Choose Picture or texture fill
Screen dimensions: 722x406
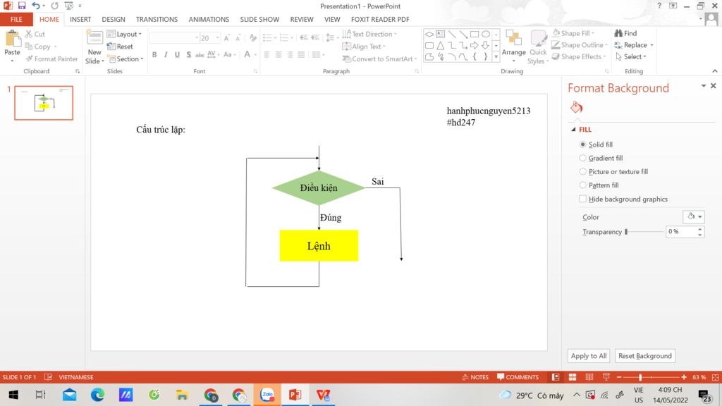582,172
